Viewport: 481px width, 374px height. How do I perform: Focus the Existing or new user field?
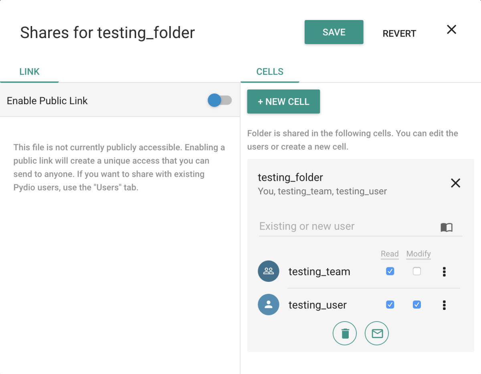348,226
